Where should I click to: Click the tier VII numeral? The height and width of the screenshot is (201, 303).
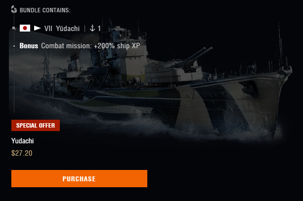pyautogui.click(x=48, y=28)
